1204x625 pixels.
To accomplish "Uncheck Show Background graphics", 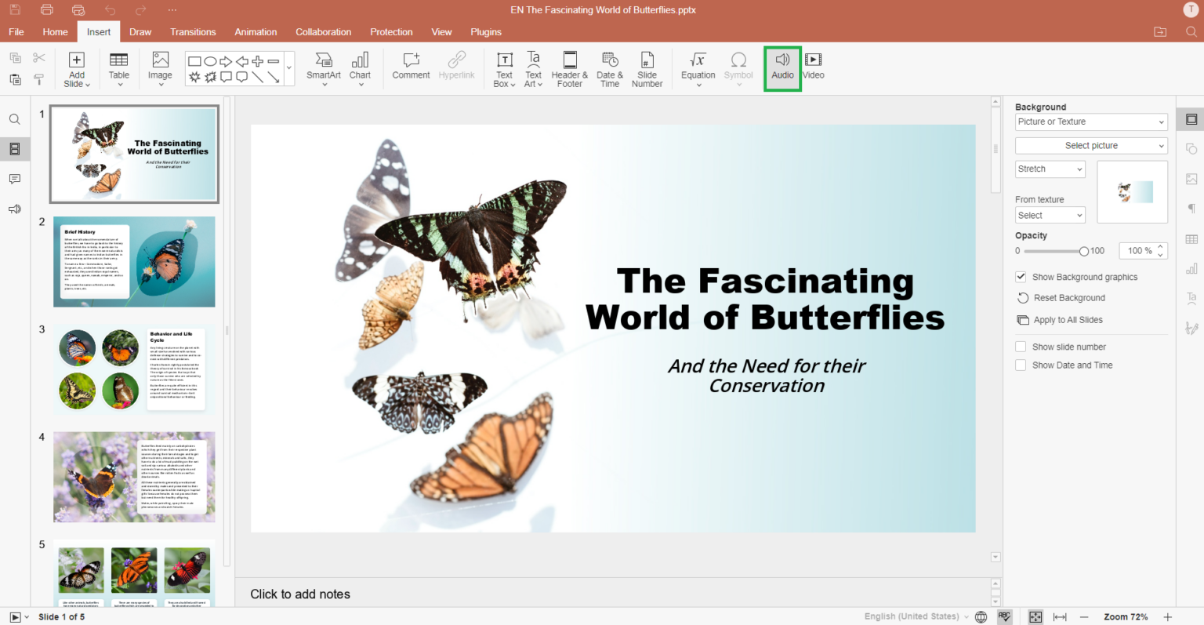I will 1021,276.
